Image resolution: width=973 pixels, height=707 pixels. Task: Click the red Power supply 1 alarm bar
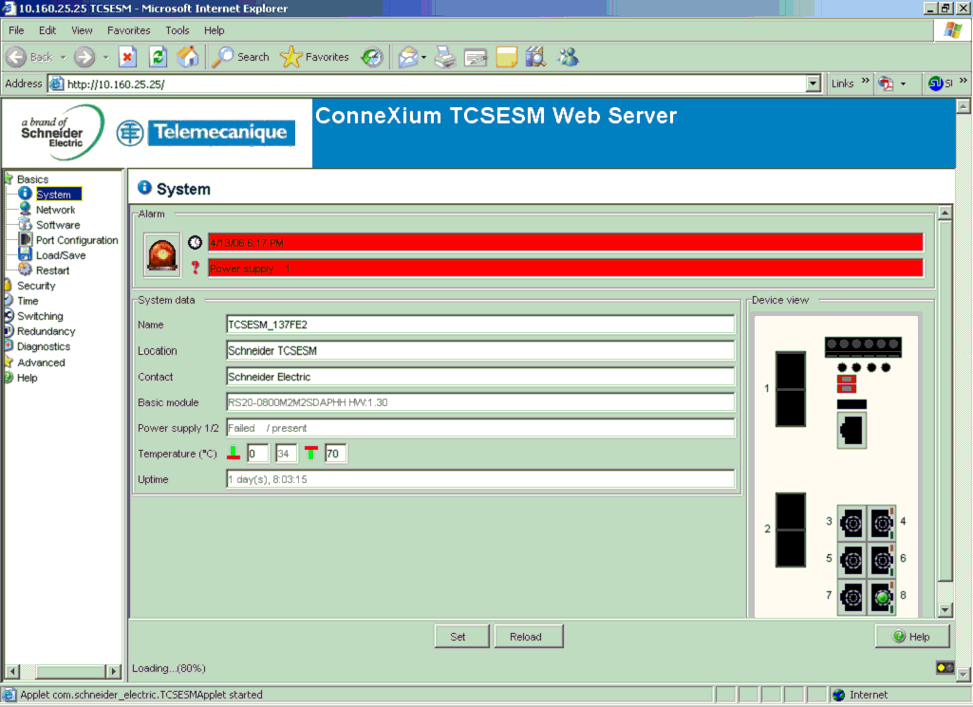(x=566, y=269)
